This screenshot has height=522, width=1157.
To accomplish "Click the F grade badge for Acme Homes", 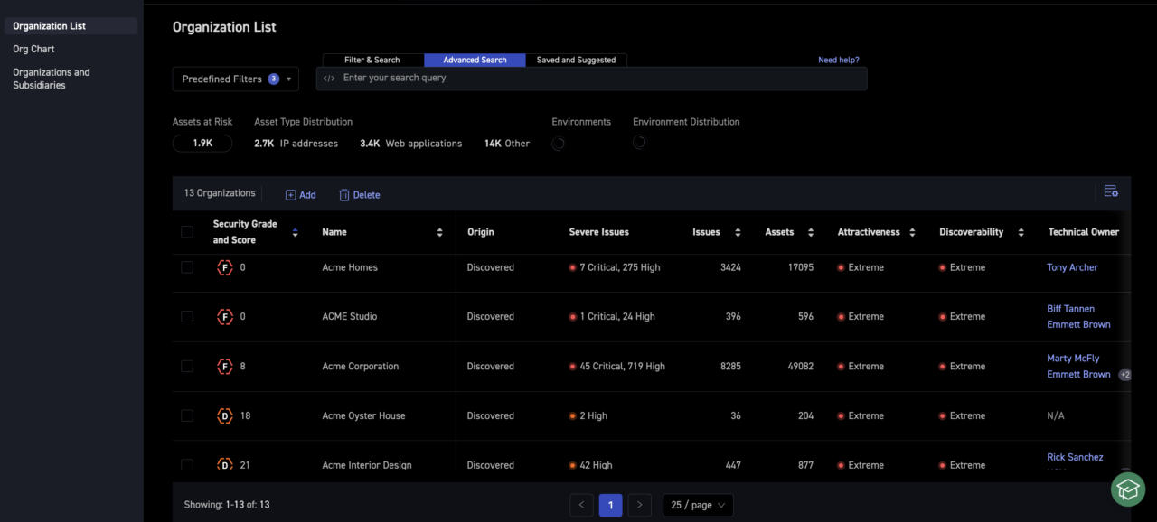I will [225, 268].
